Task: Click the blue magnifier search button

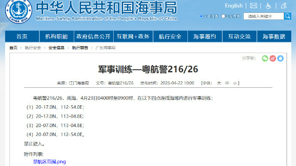Action: pos(287,16)
